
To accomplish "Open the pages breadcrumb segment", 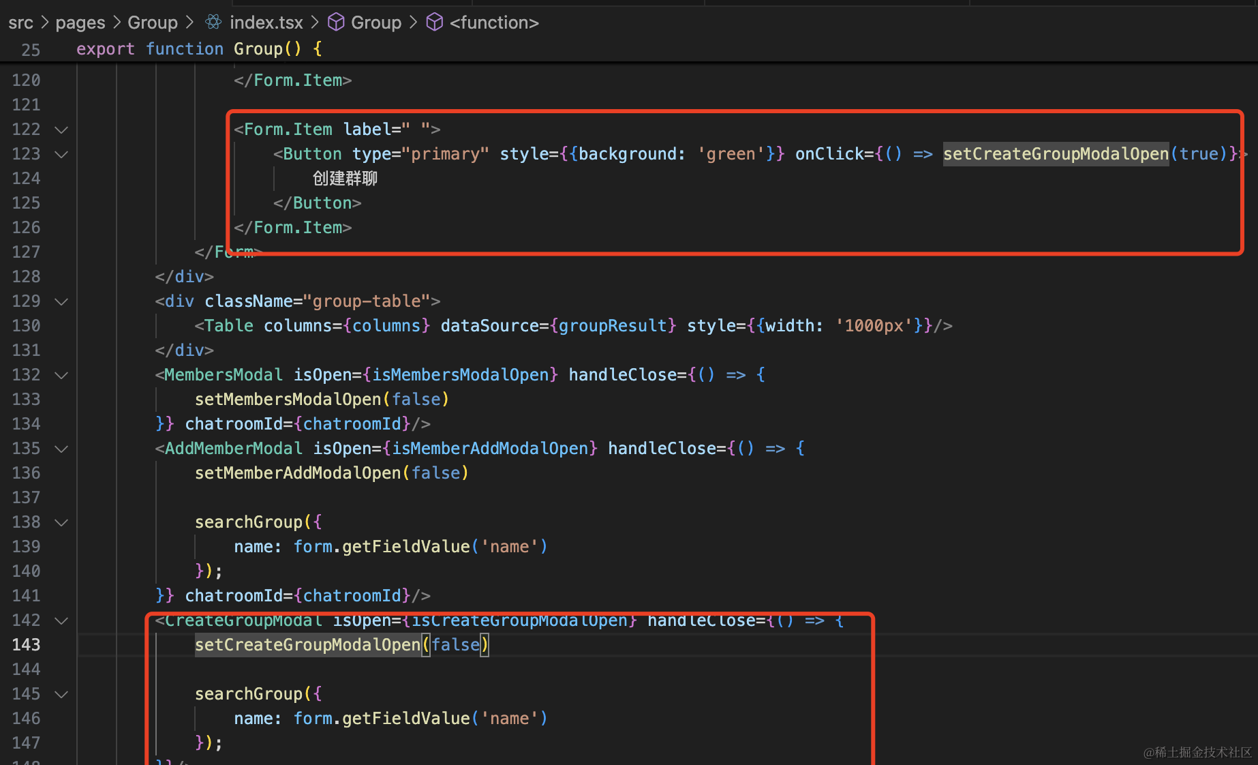I will point(80,22).
